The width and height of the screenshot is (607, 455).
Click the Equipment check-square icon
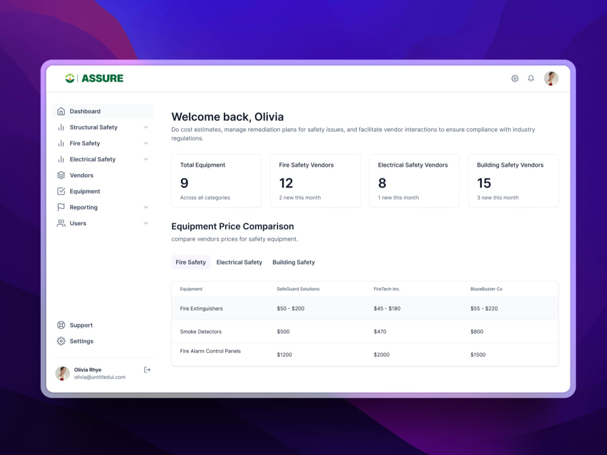click(61, 191)
